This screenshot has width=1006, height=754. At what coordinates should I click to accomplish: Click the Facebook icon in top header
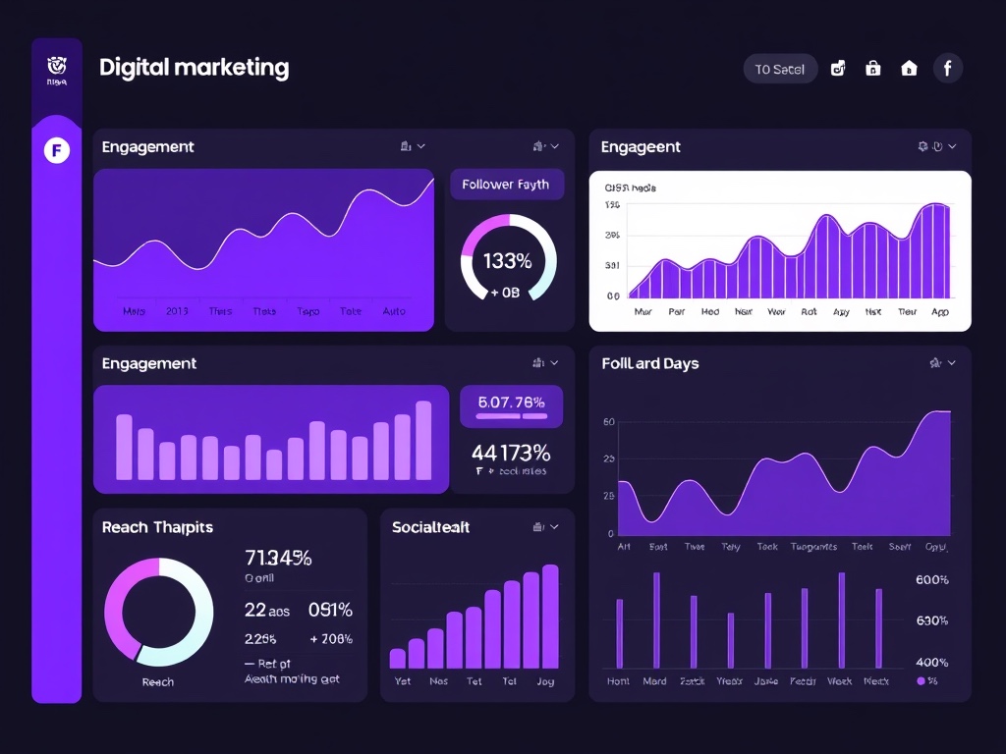(947, 68)
